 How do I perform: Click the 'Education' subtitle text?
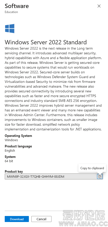pyautogui.click(x=11, y=12)
